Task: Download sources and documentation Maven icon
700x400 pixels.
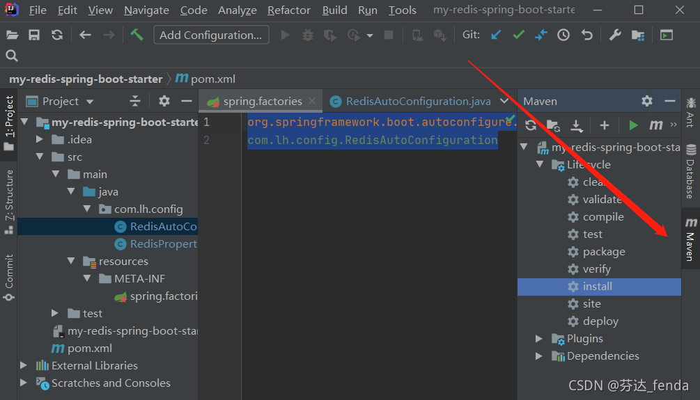Action: point(577,125)
